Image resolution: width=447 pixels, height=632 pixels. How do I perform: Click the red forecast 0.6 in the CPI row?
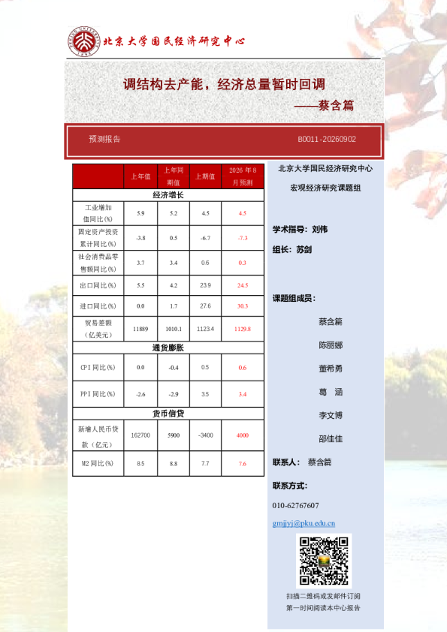(x=243, y=368)
